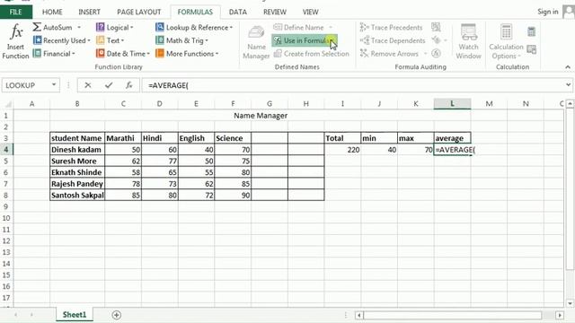The image size is (575, 323).
Task: Open Lookup & Reference functions menu
Action: click(194, 27)
